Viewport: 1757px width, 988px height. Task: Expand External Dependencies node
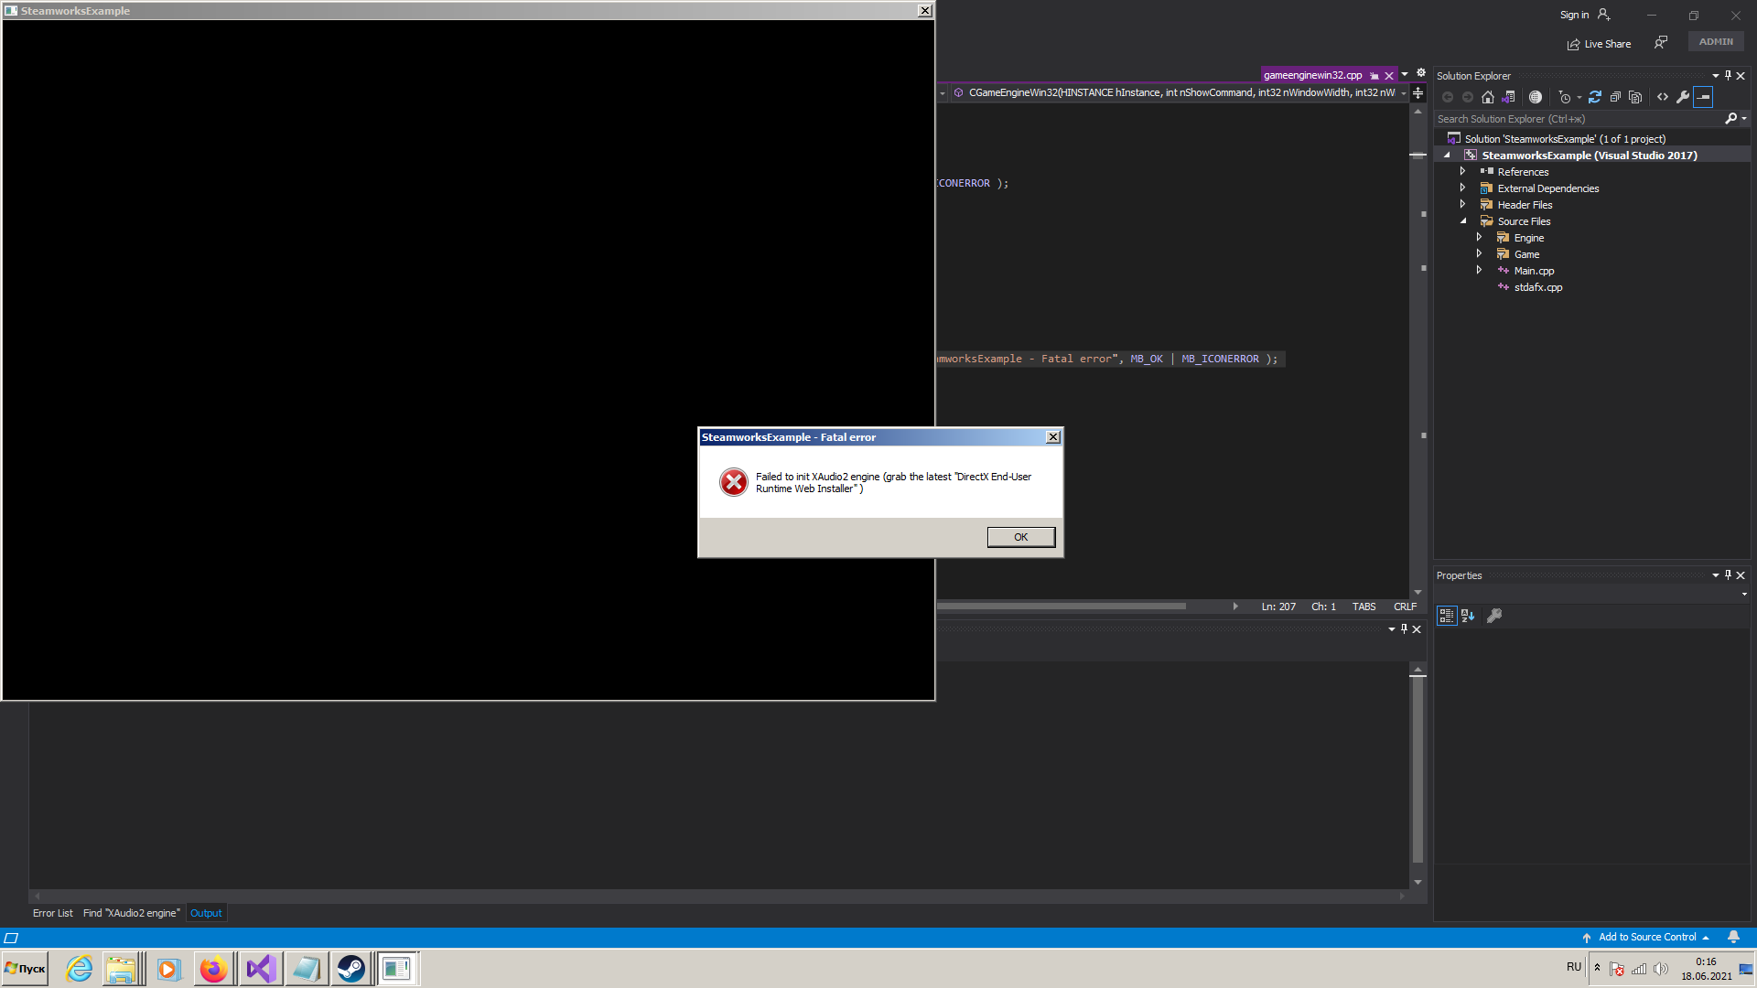click(1462, 188)
